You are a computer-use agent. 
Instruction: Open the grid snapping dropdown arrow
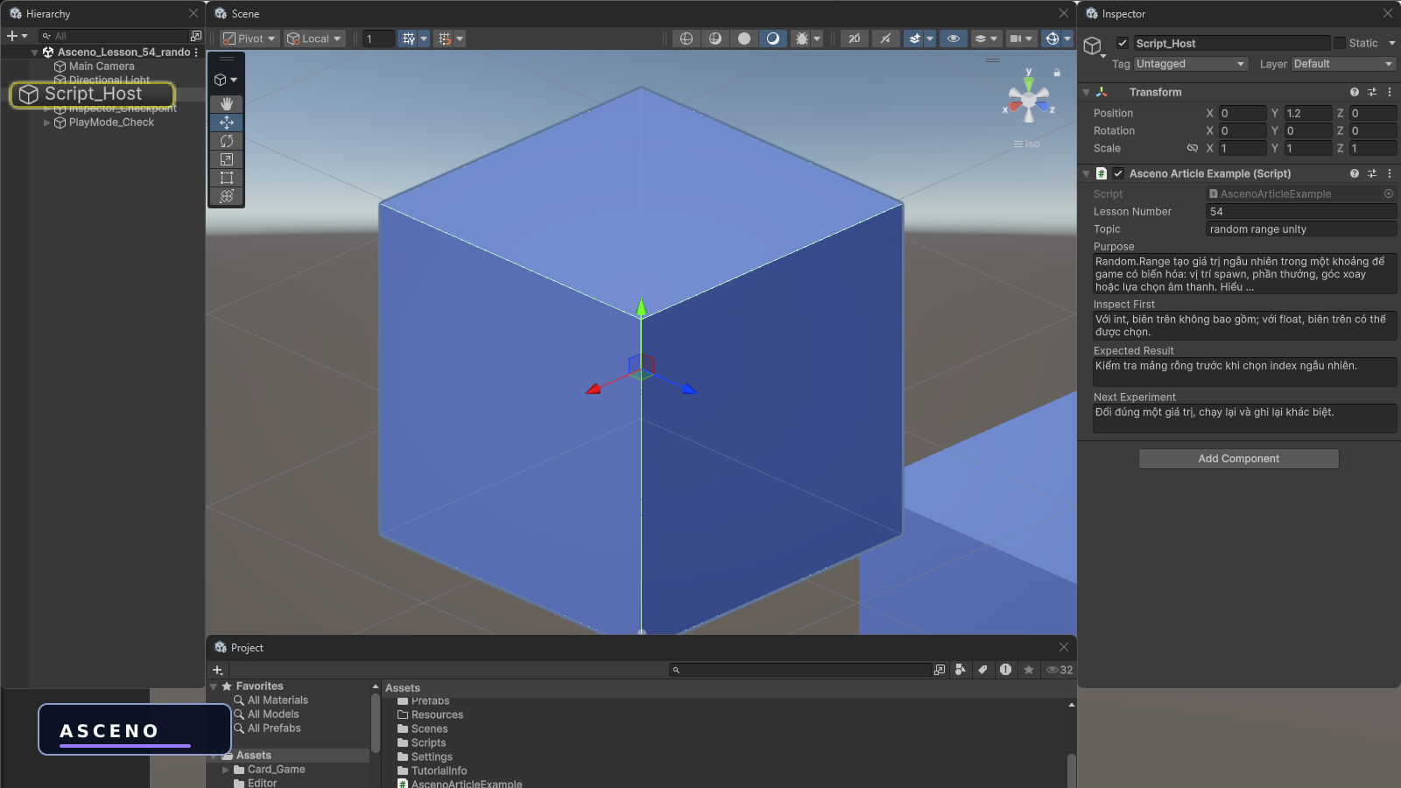424,39
